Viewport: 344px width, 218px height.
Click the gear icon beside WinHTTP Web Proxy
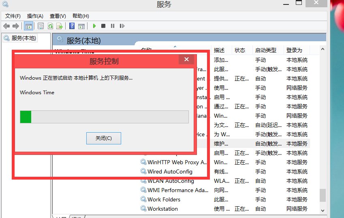tap(143, 162)
